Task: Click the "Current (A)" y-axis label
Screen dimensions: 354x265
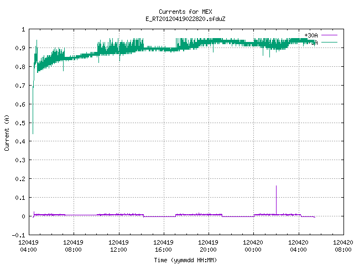Action: pos(7,132)
